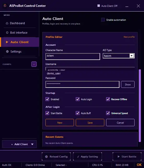Click the Dashboard home icon
Viewport: 144px width, 168px height.
7,23
